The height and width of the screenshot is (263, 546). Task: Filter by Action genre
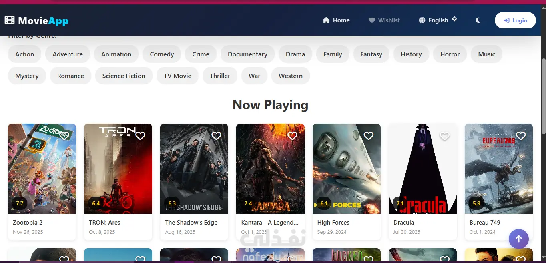[25, 54]
